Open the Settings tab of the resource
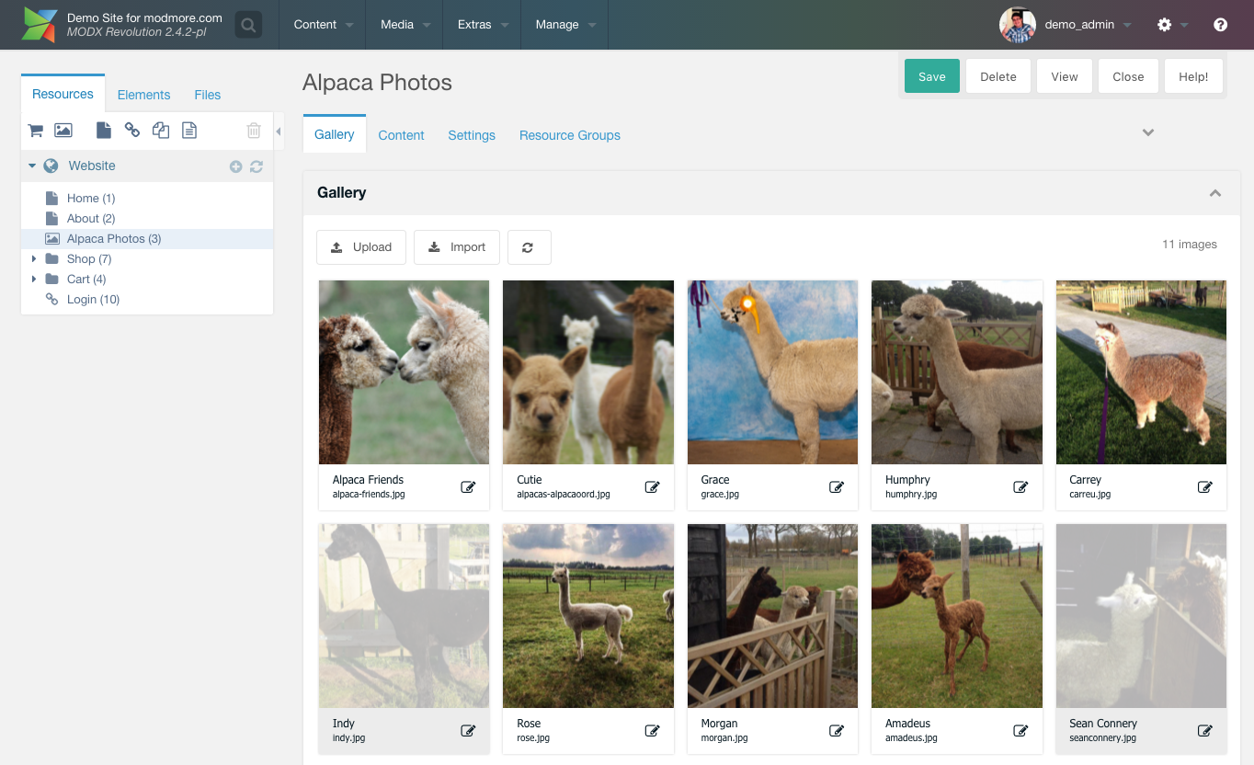This screenshot has height=765, width=1254. point(472,135)
